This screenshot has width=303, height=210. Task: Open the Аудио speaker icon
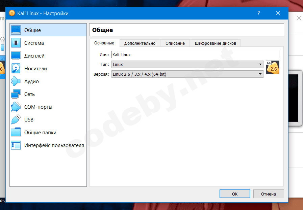point(16,81)
